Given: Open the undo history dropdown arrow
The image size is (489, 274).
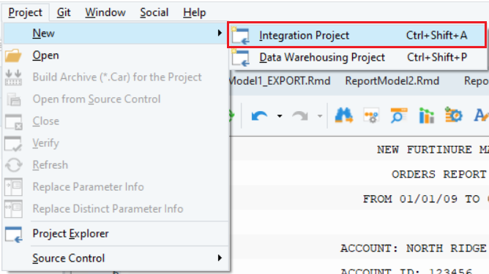Looking at the screenshot, I should pyautogui.click(x=280, y=116).
